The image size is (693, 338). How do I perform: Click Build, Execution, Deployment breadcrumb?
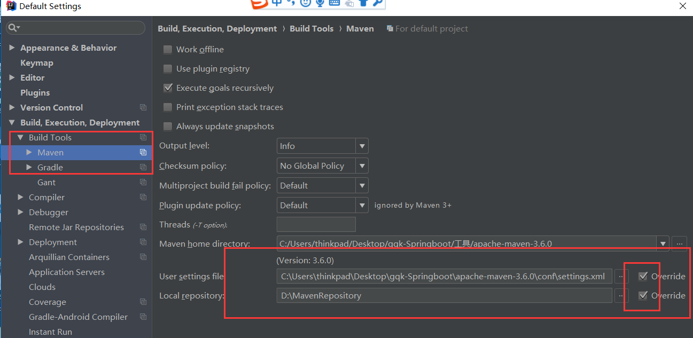217,29
